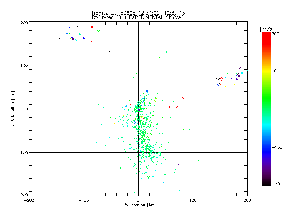Viewport: 291px width, 218px height.
Task: Click the y-axis tick label '-100'
Action: 23,153
